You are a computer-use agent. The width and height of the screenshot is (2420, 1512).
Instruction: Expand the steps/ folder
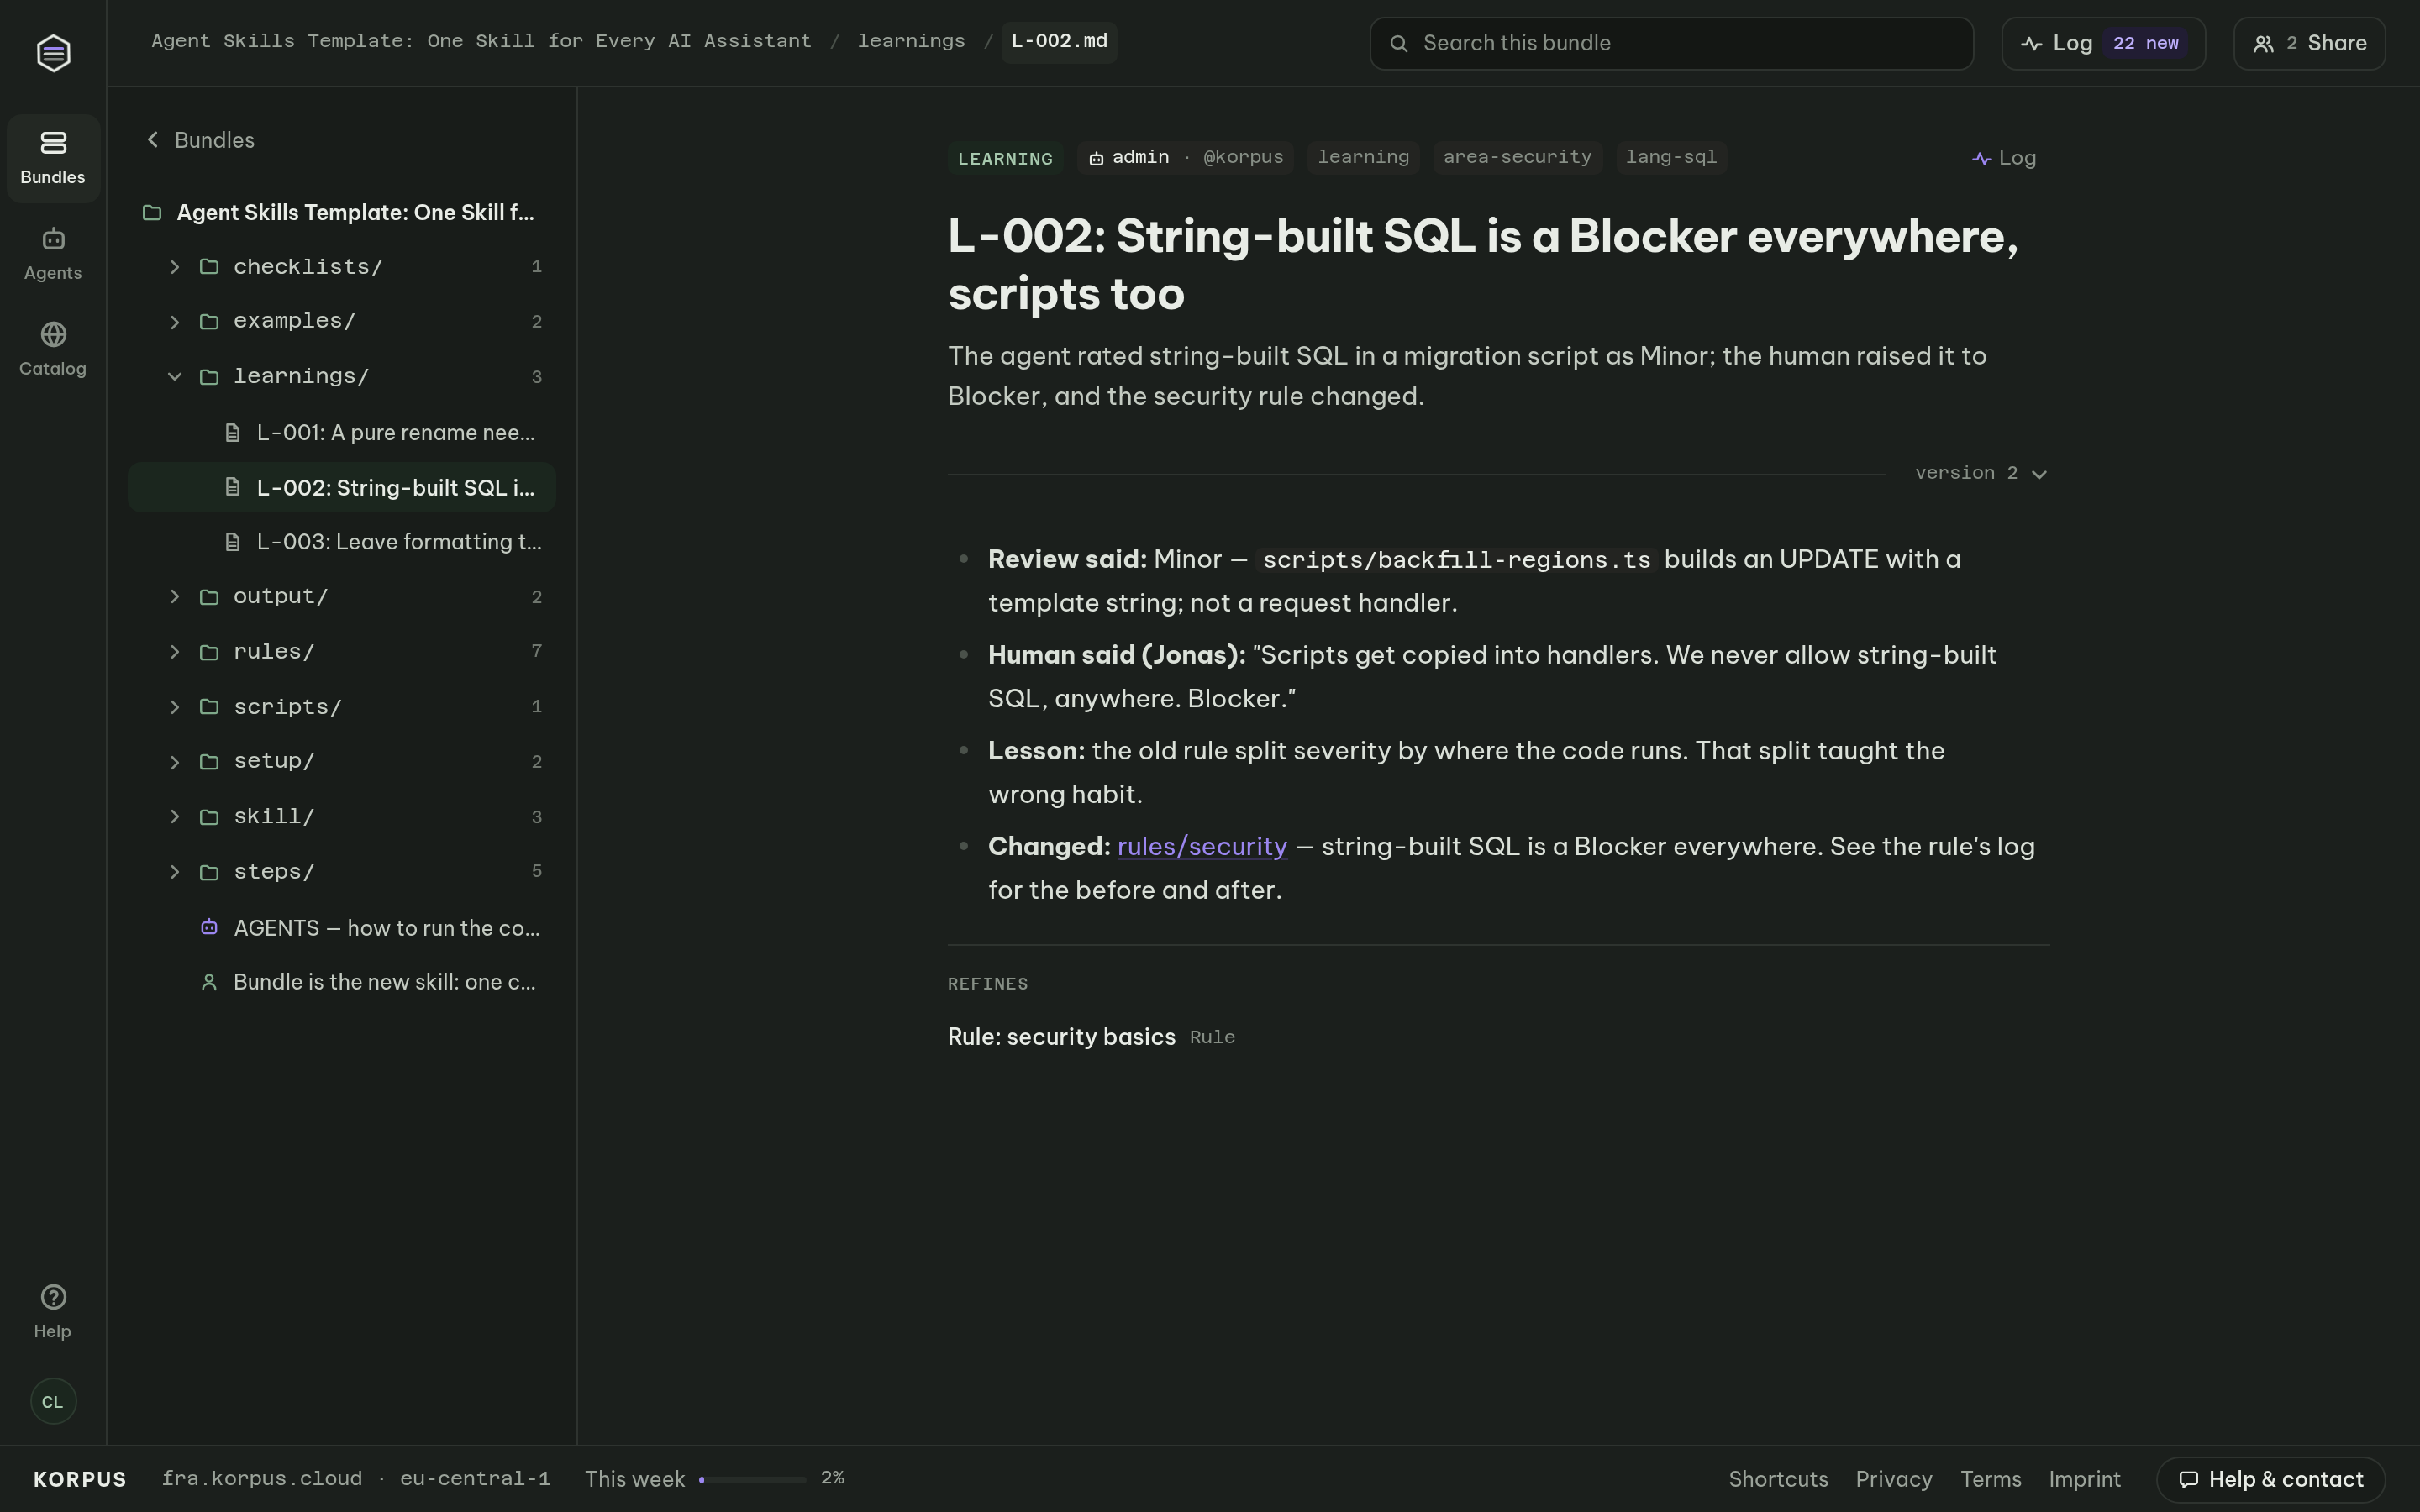[x=175, y=872]
